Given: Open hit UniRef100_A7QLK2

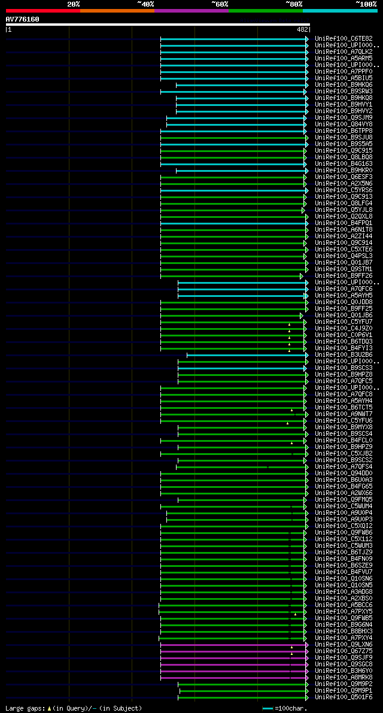Looking at the screenshot, I should [344, 52].
